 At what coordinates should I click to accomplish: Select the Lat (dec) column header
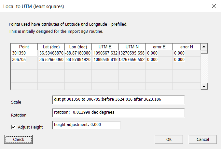(x=51, y=47)
